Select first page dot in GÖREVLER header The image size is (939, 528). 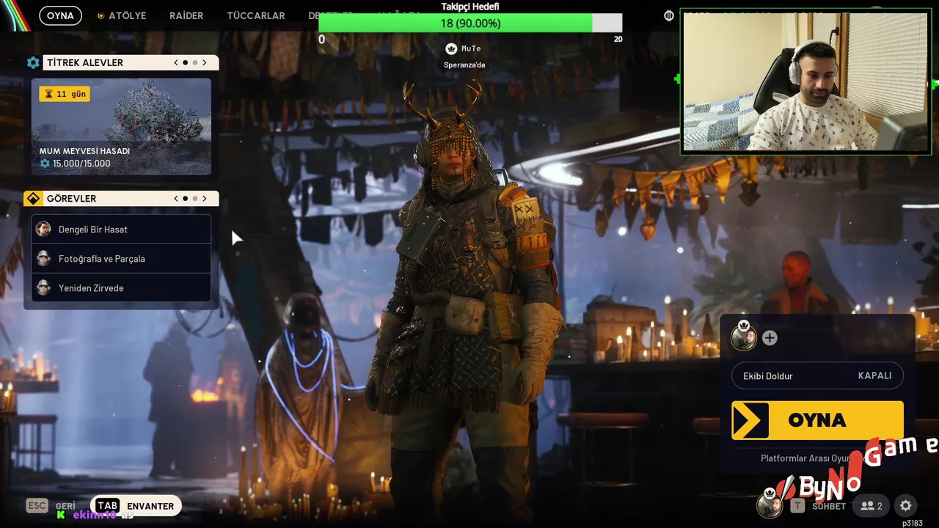[186, 199]
